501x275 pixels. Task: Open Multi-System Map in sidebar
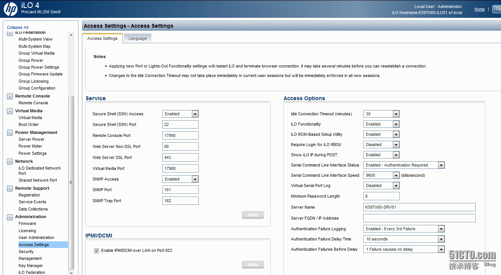coord(35,46)
